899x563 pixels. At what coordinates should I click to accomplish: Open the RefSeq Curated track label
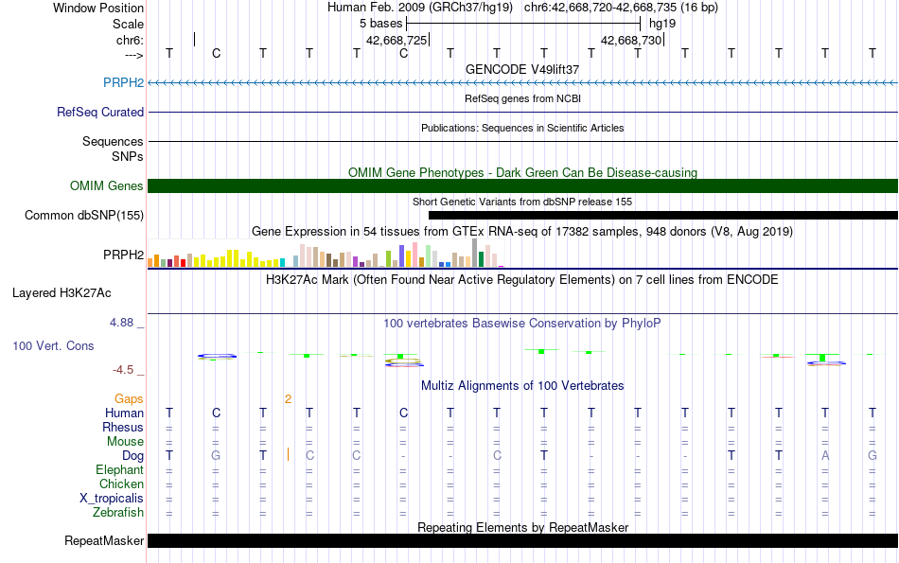(100, 112)
